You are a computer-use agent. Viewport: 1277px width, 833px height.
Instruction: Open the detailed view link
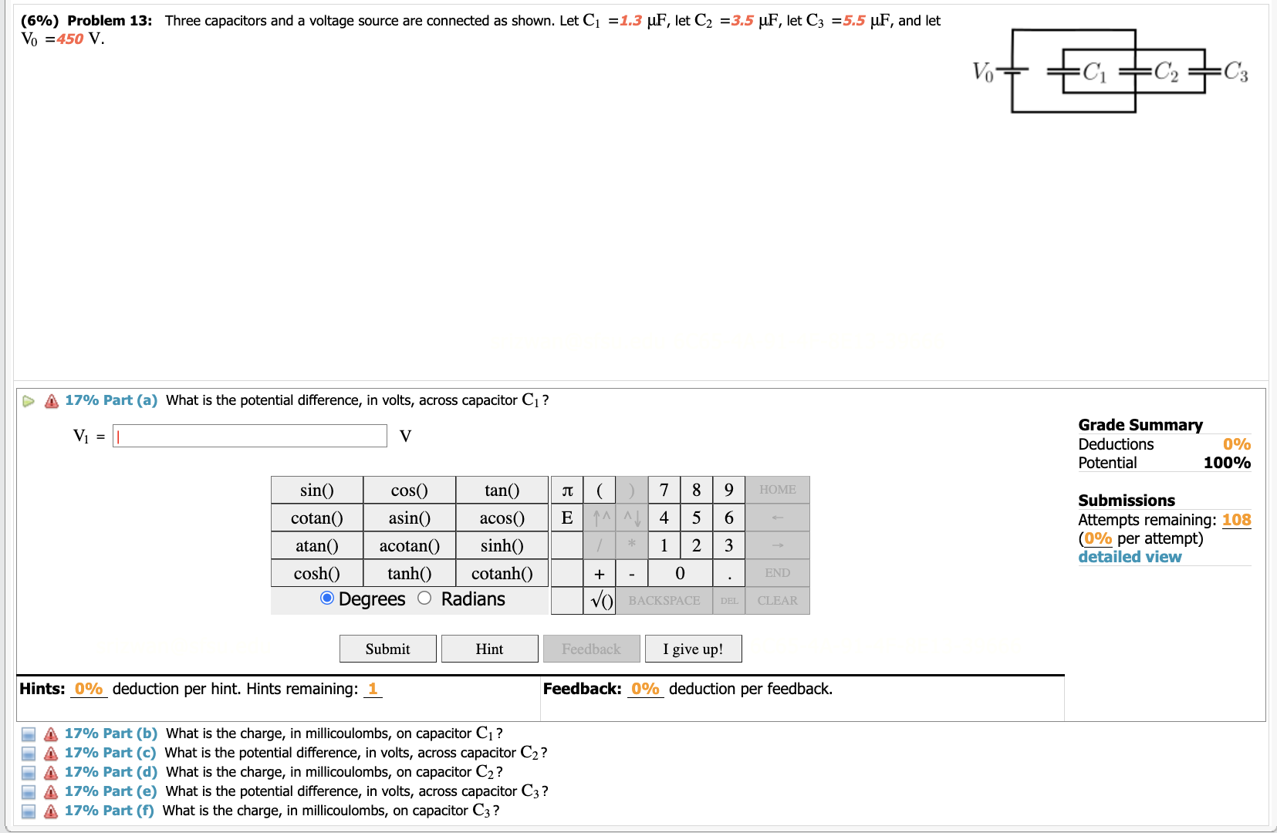pyautogui.click(x=1129, y=556)
